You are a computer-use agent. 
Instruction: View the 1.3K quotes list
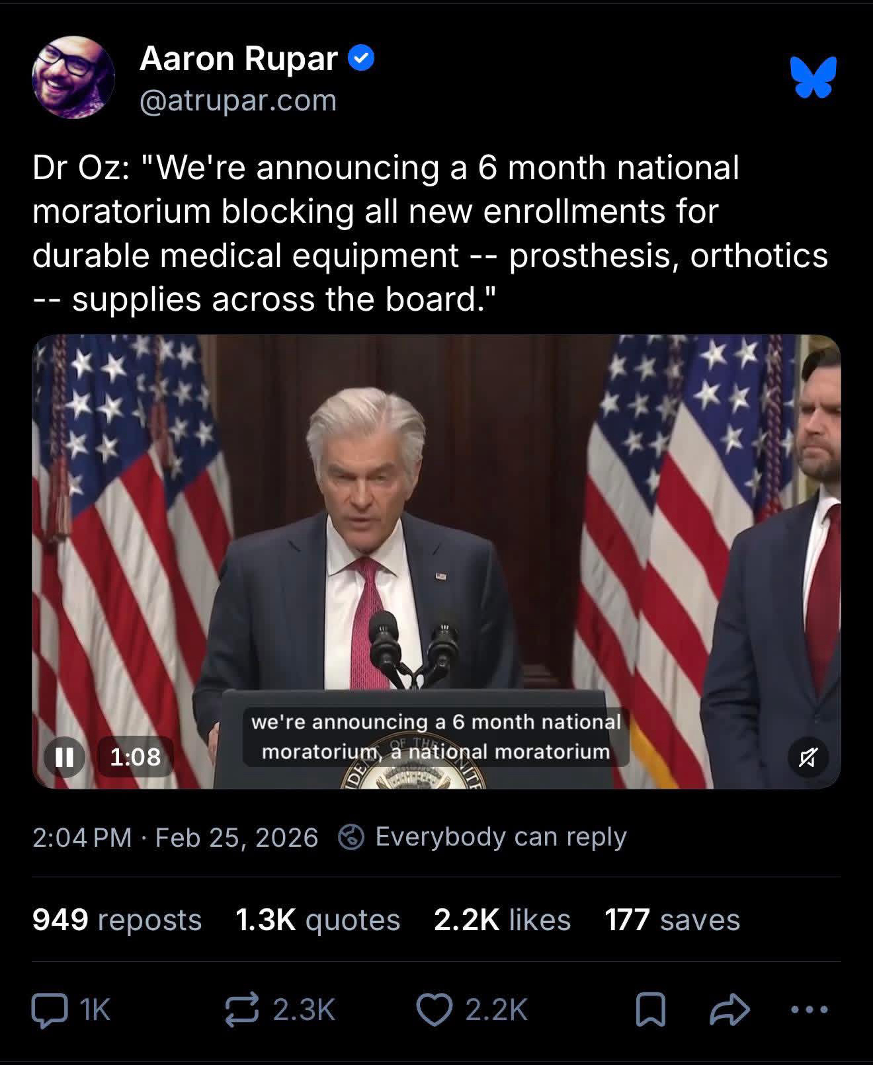317,920
